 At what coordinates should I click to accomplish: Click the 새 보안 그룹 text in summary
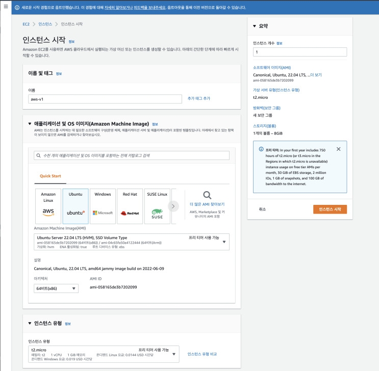pos(263,115)
